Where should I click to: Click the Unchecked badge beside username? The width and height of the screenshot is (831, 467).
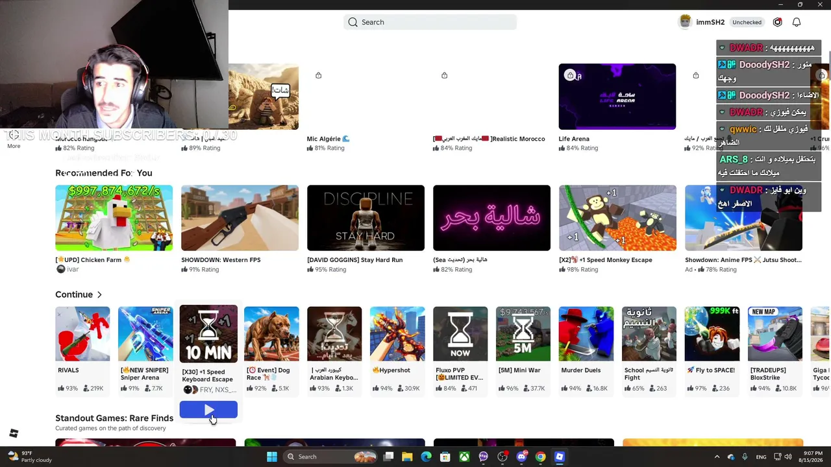coord(747,22)
